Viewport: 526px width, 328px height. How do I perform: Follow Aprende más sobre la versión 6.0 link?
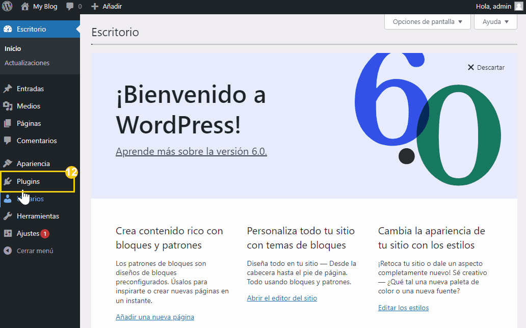[x=191, y=152]
